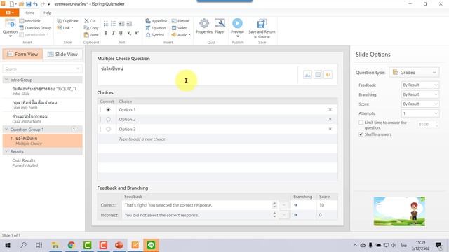The image size is (449, 252).
Task: Open the Branching dropdown in Slide Options
Action: (x=420, y=94)
